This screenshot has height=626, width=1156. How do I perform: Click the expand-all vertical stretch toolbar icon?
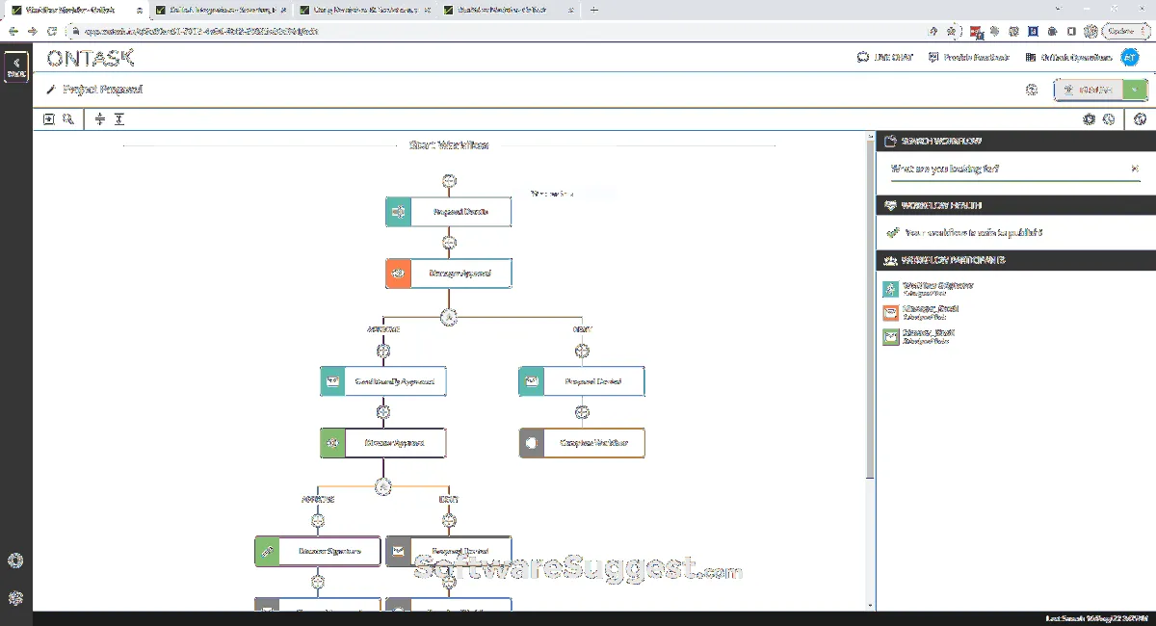[118, 119]
